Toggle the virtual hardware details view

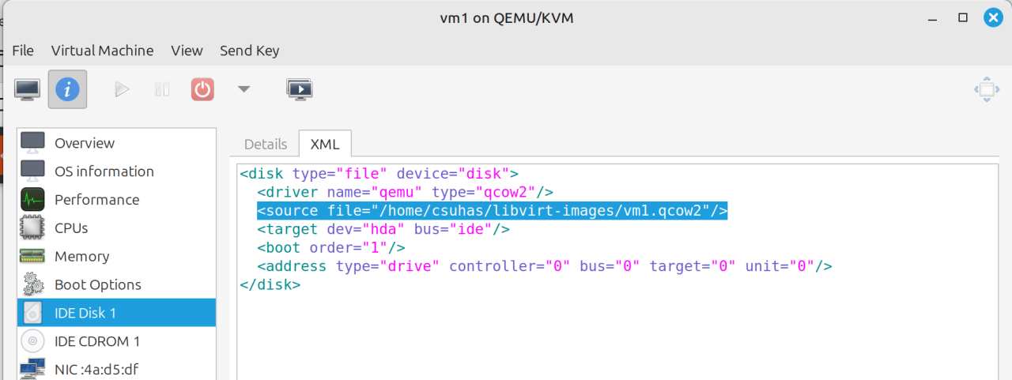[67, 89]
